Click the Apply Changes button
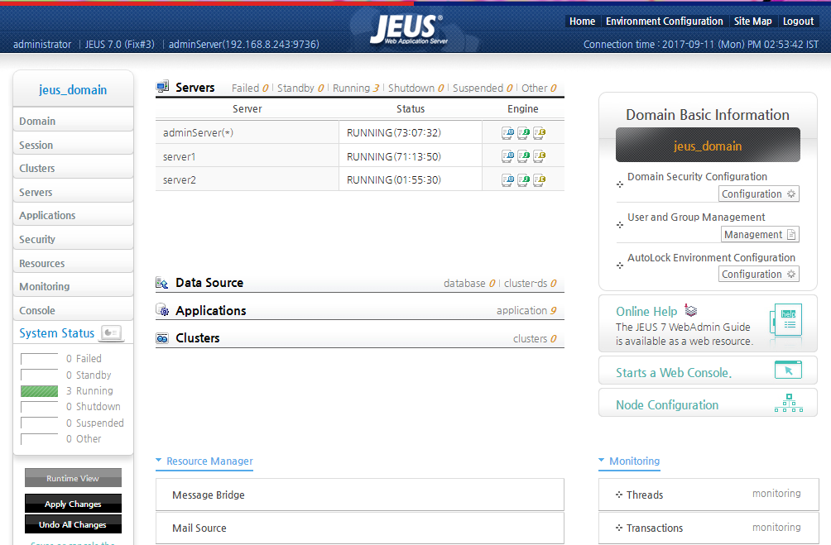The image size is (831, 545). tap(73, 503)
